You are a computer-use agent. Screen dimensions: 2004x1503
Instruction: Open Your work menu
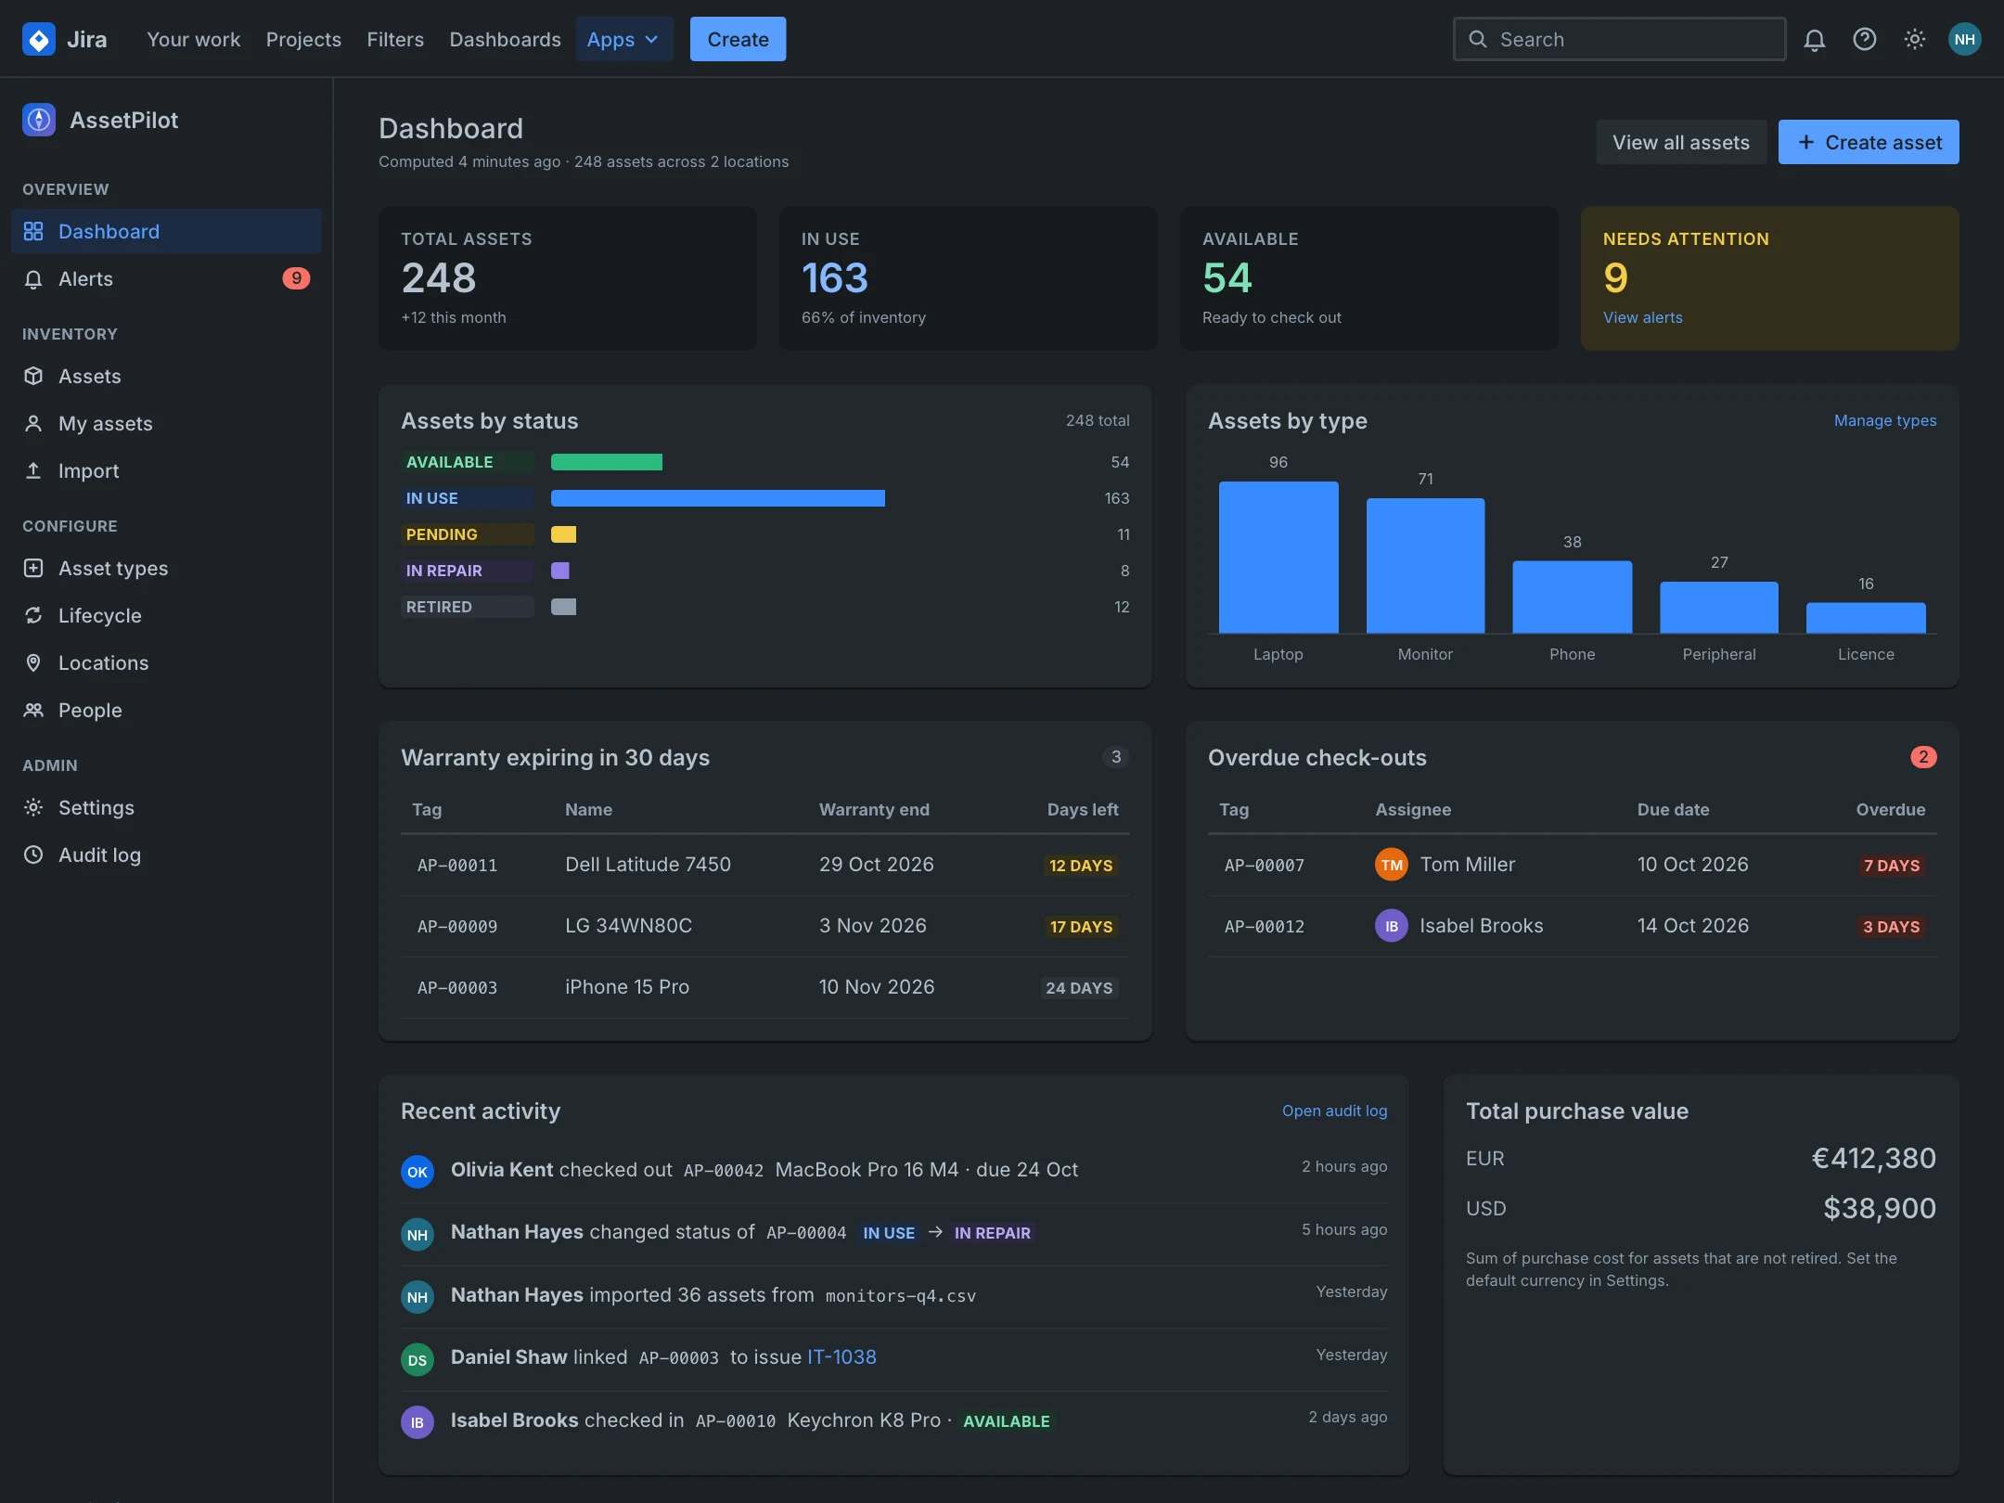click(193, 39)
